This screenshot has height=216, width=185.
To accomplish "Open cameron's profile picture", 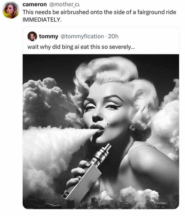I will pyautogui.click(x=11, y=10).
